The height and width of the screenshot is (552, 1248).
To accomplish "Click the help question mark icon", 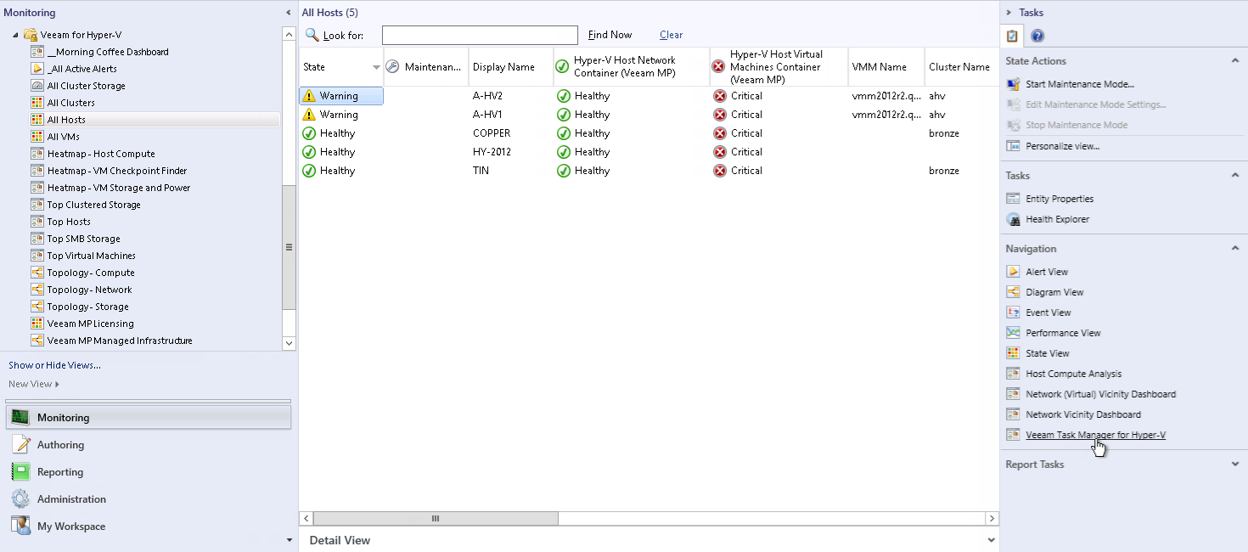I will click(x=1037, y=36).
